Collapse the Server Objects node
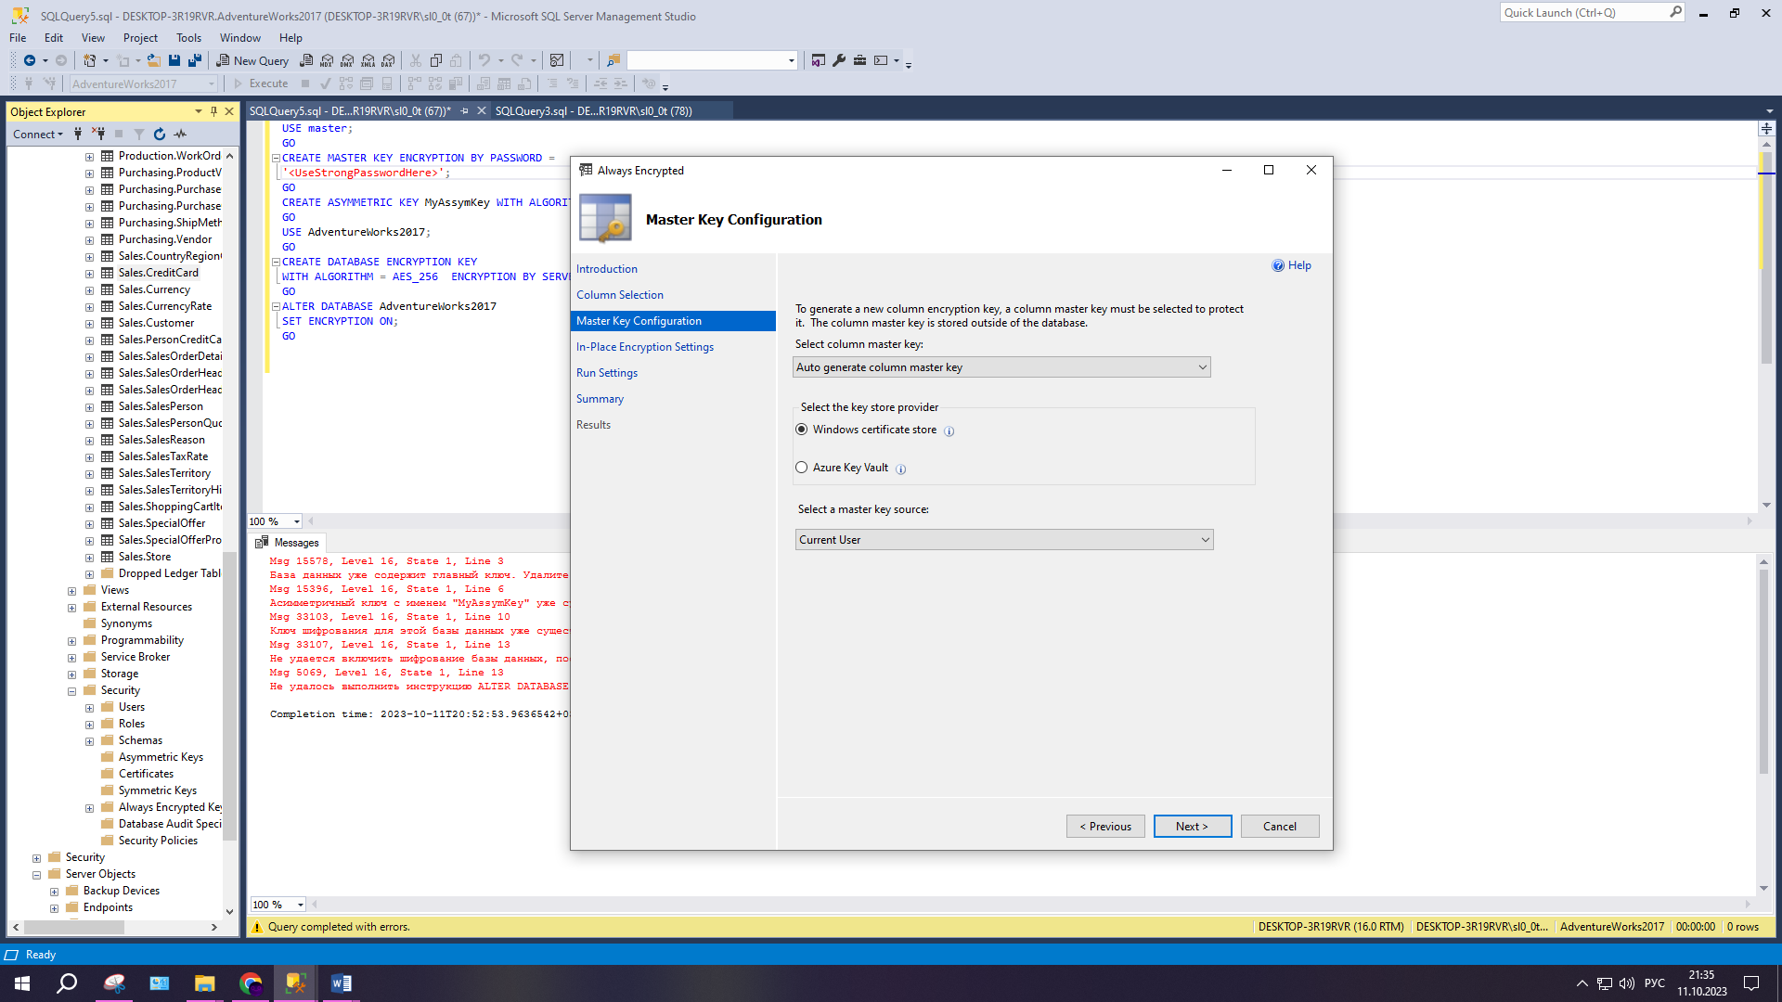1782x1002 pixels. coord(37,875)
